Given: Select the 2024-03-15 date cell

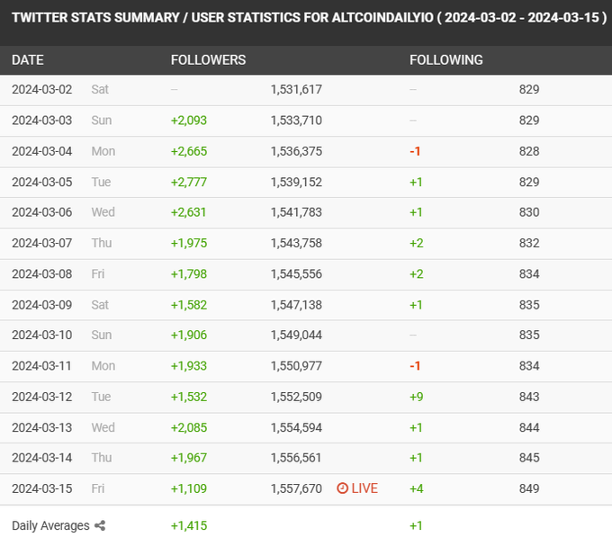Looking at the screenshot, I should (x=41, y=488).
